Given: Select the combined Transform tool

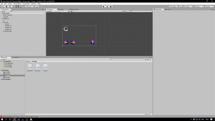Looking at the screenshot, I should pyautogui.click(x=21, y=7).
